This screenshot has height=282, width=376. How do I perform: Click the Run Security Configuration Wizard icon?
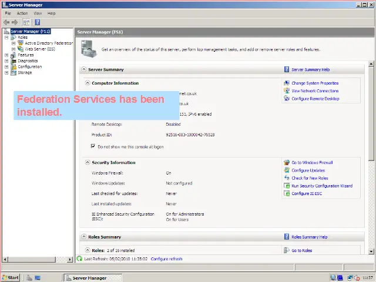tap(287, 186)
